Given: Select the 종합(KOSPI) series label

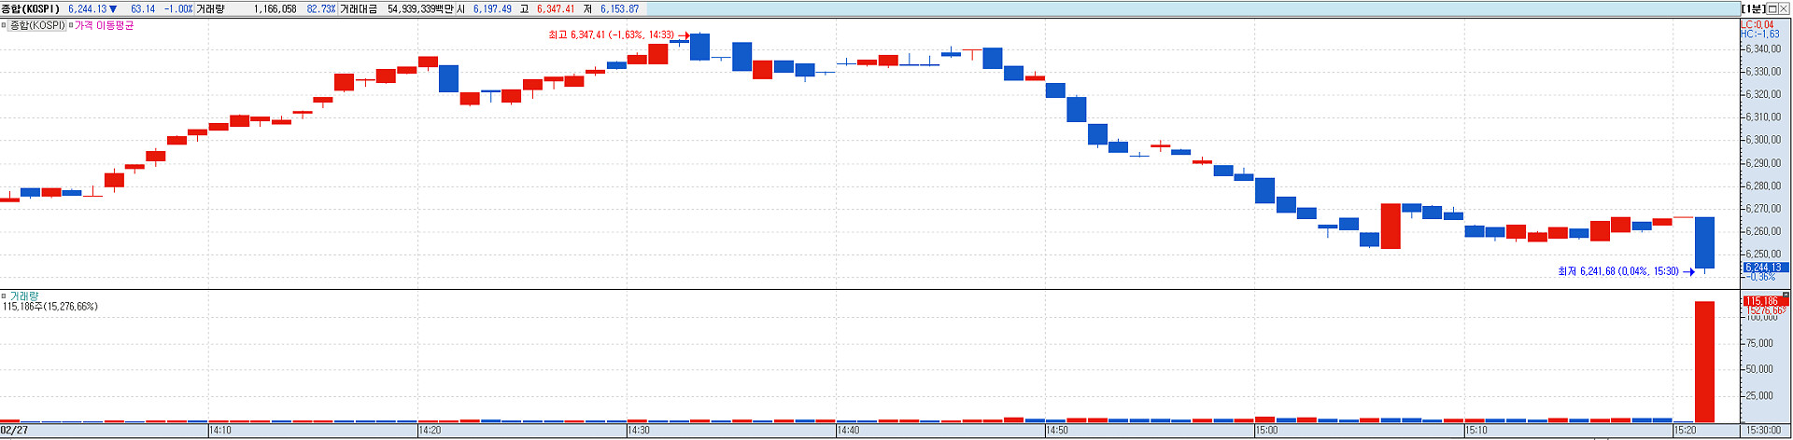Looking at the screenshot, I should 37,25.
